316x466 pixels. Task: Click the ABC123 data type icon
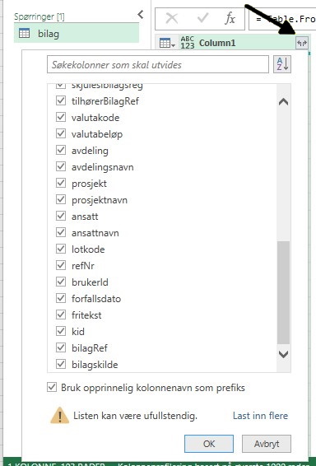coord(188,43)
